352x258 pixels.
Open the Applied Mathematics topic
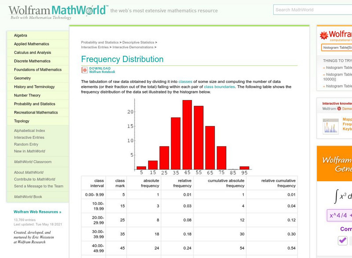tap(31, 44)
